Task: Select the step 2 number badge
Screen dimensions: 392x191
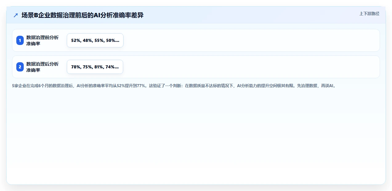Action: (20, 67)
